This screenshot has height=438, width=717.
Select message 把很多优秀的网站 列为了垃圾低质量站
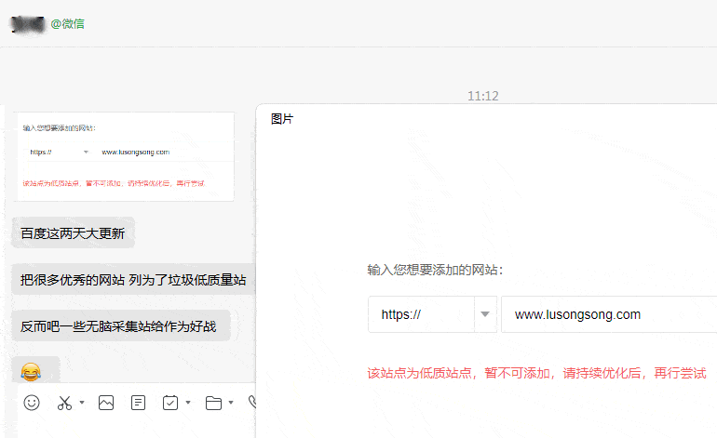[133, 280]
